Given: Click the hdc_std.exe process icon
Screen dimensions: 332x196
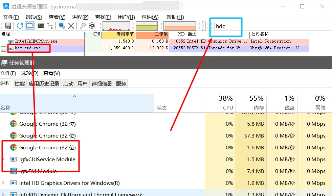Looking at the screenshot, I should pos(11,49).
